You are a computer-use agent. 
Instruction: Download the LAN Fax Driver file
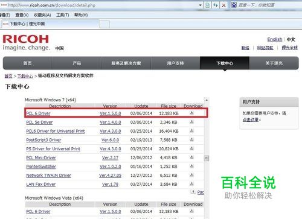click(x=191, y=183)
